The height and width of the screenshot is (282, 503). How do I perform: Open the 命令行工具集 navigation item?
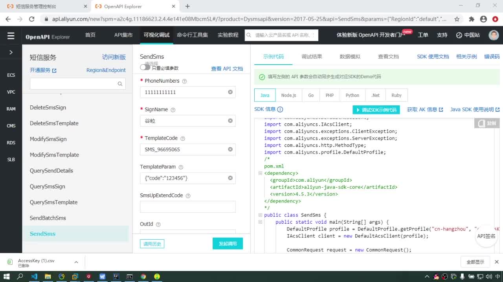pos(193,35)
